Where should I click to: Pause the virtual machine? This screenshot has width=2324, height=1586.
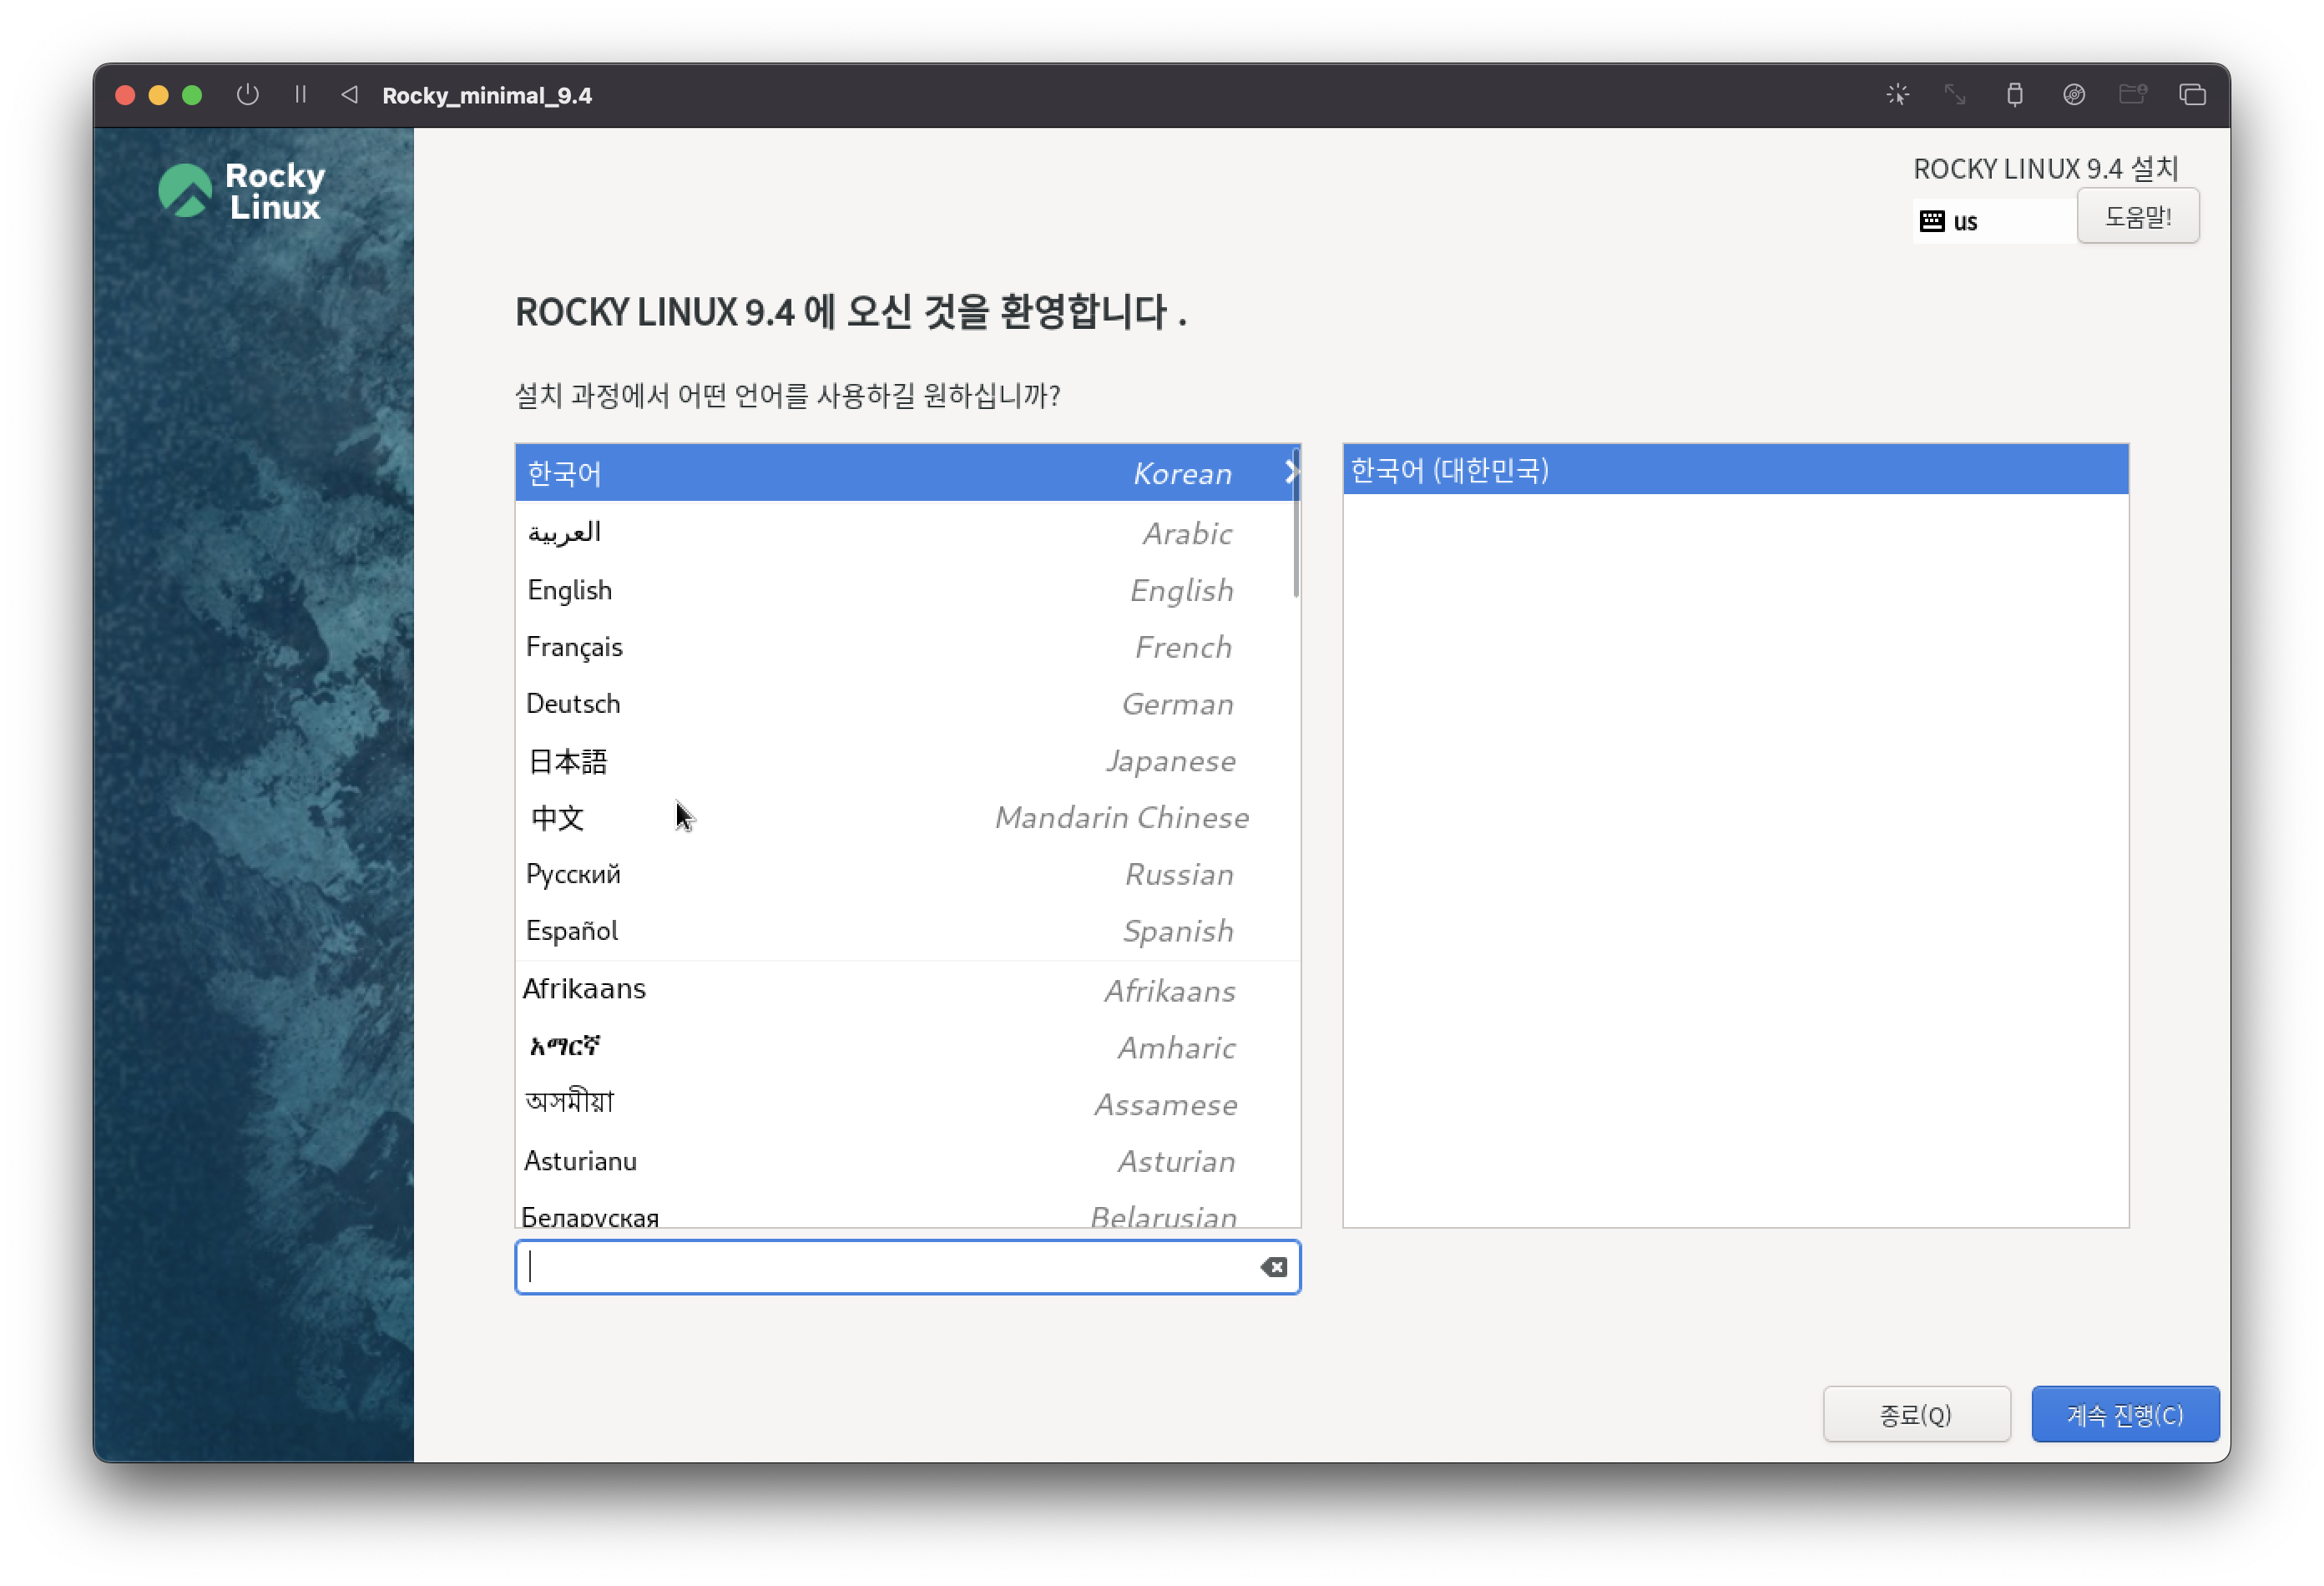300,95
